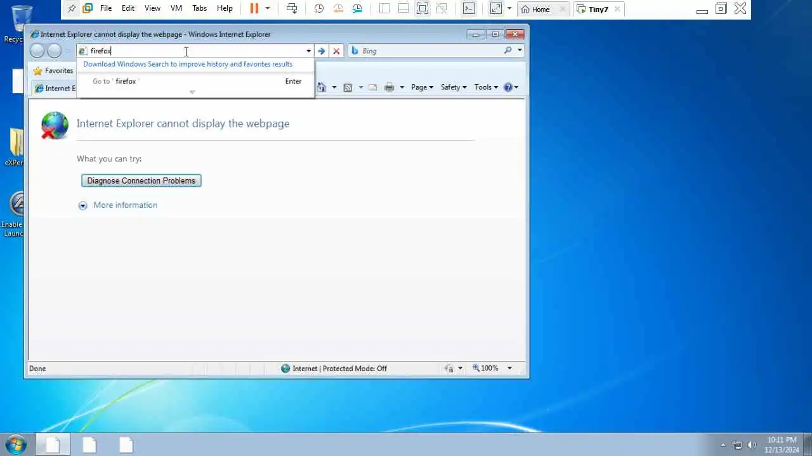
Task: Click the Read Mail envelope icon
Action: [x=373, y=87]
